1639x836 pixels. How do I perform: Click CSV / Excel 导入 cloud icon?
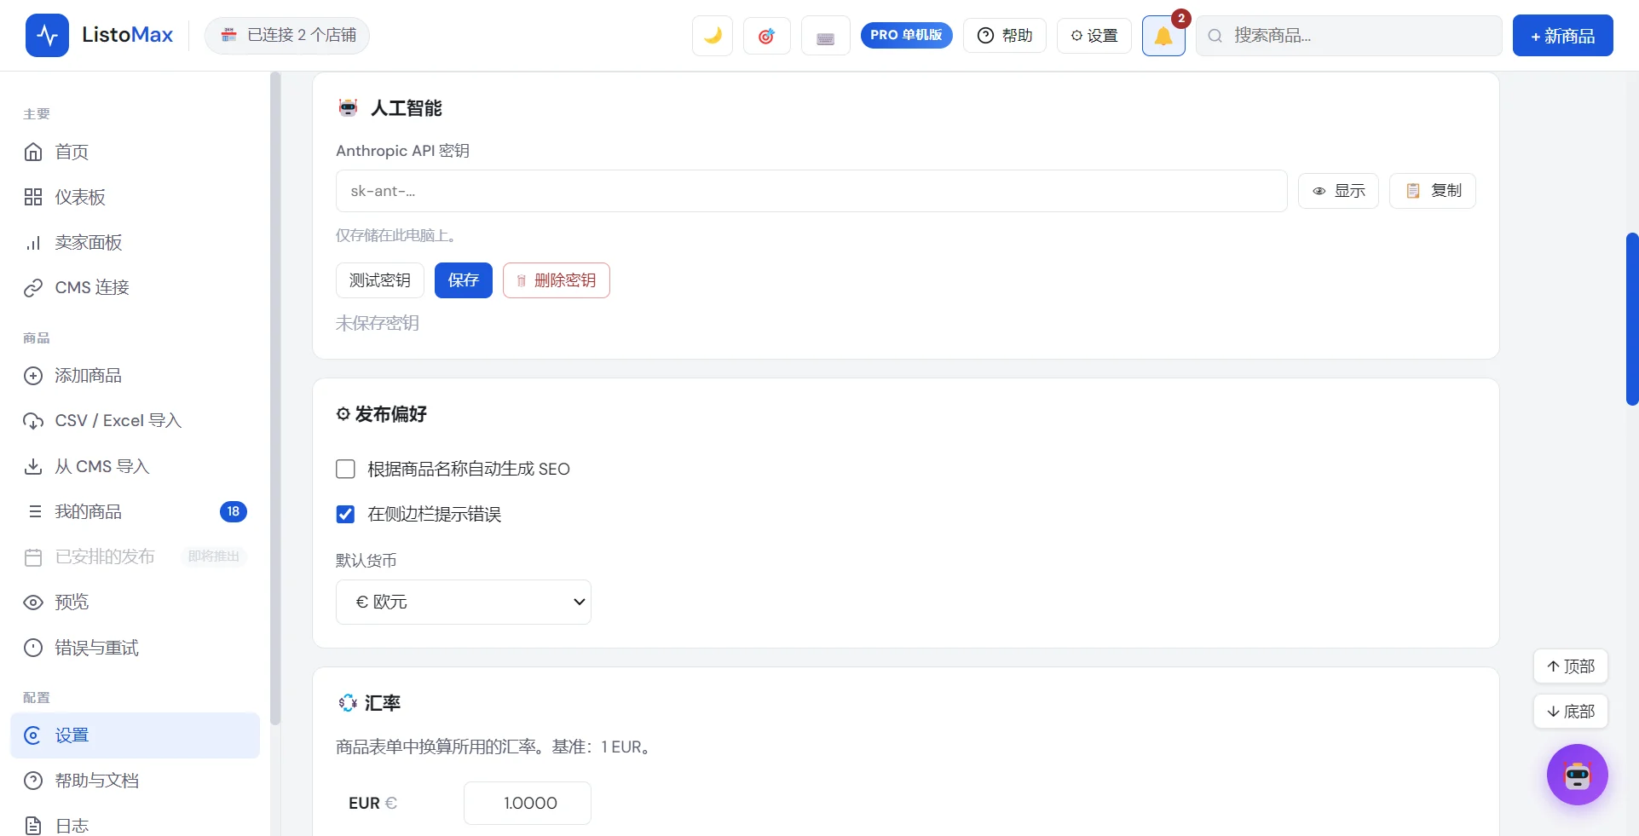point(33,421)
